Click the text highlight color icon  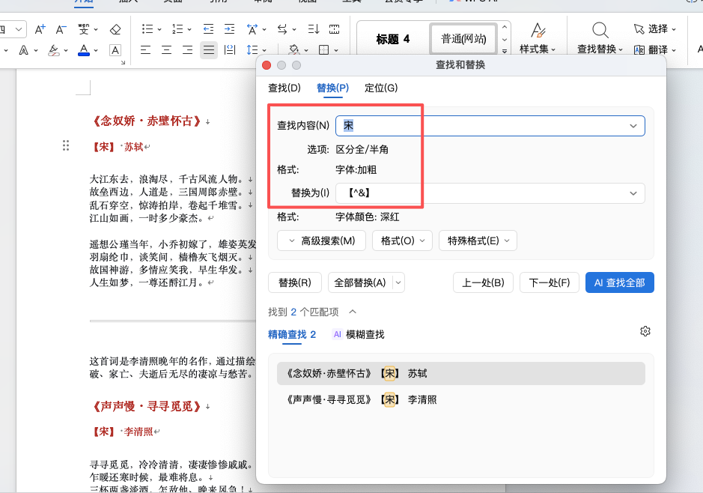[x=54, y=50]
